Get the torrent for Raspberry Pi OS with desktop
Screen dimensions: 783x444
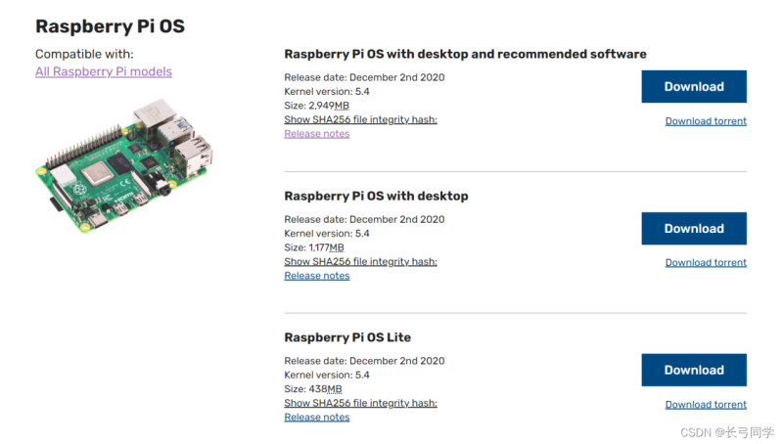706,263
